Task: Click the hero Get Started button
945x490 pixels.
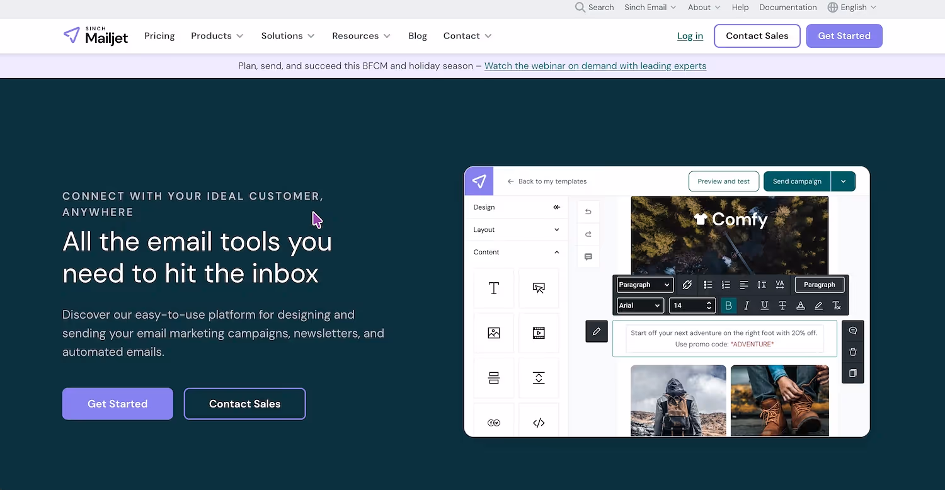Action: pos(118,404)
